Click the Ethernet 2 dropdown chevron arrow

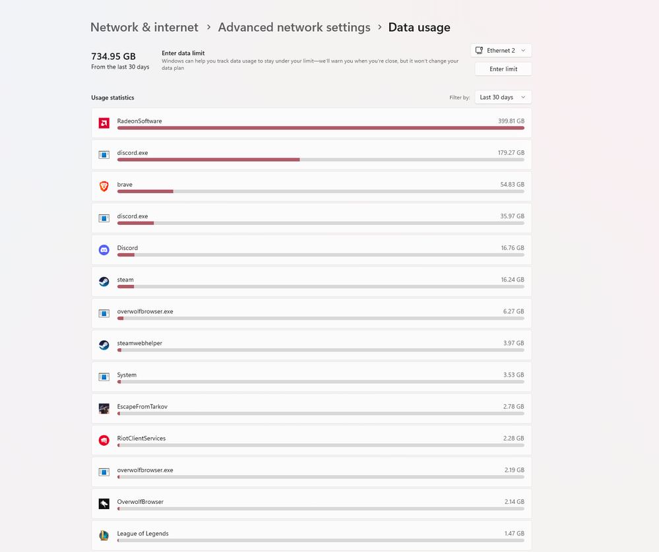[523, 50]
